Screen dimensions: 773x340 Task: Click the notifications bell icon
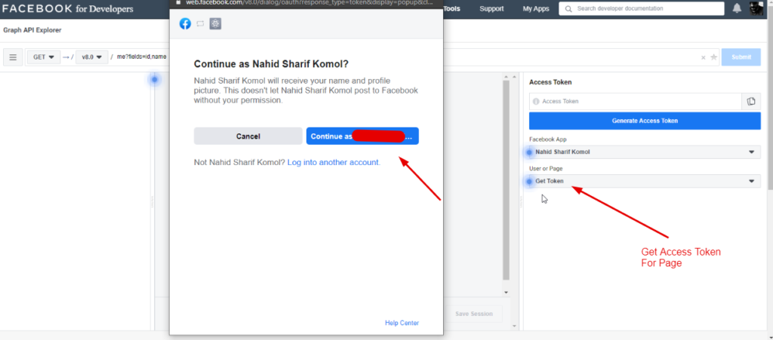coord(737,8)
